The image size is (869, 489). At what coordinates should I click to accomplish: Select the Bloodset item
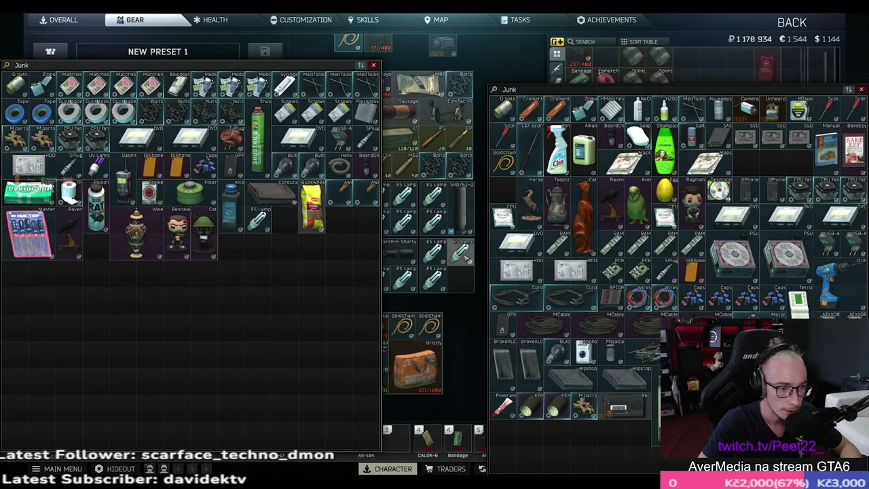click(x=177, y=85)
